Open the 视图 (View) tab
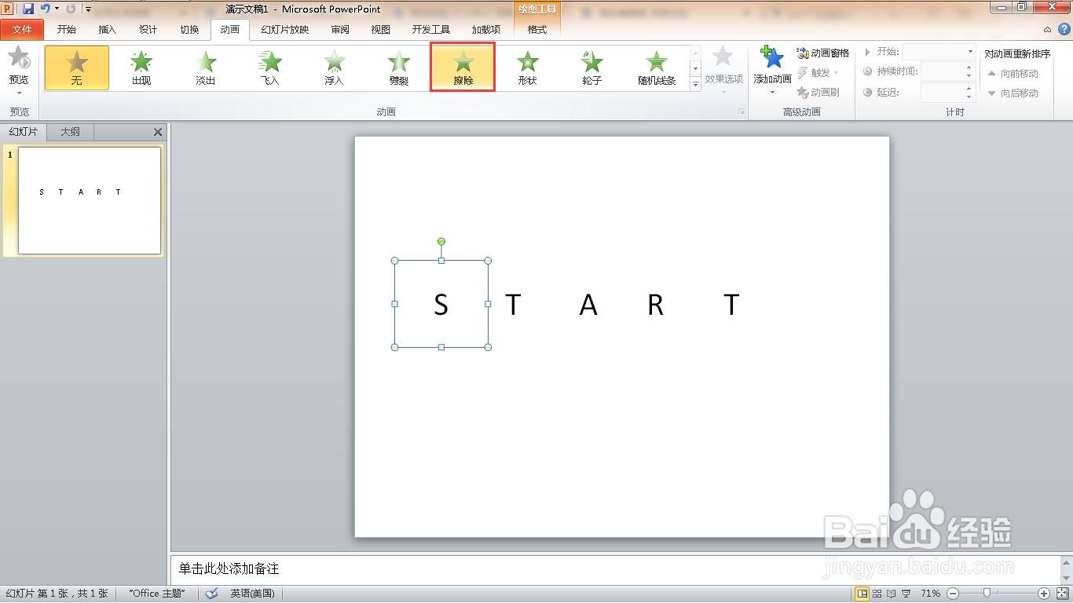The image size is (1073, 603). (381, 30)
